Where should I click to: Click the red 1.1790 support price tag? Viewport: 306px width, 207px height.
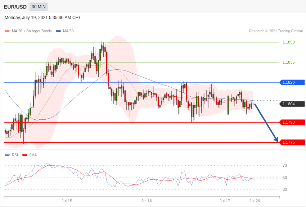coord(292,122)
